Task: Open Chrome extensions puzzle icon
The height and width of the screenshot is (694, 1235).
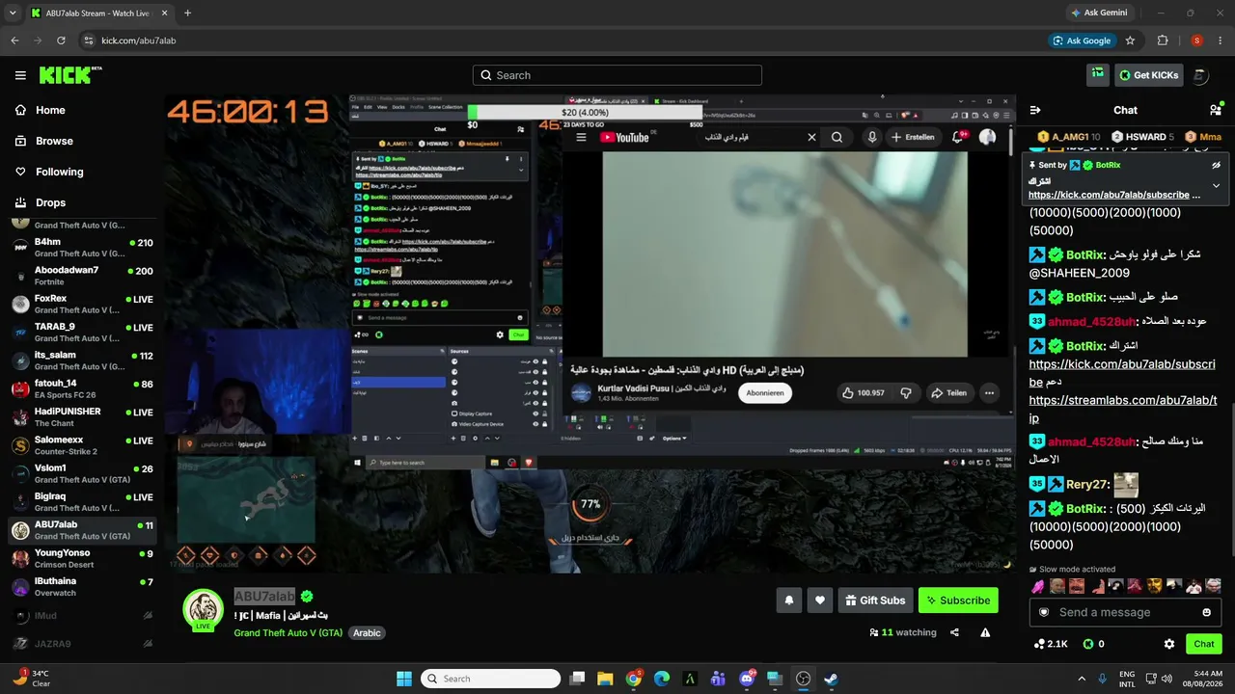Action: [x=1163, y=40]
